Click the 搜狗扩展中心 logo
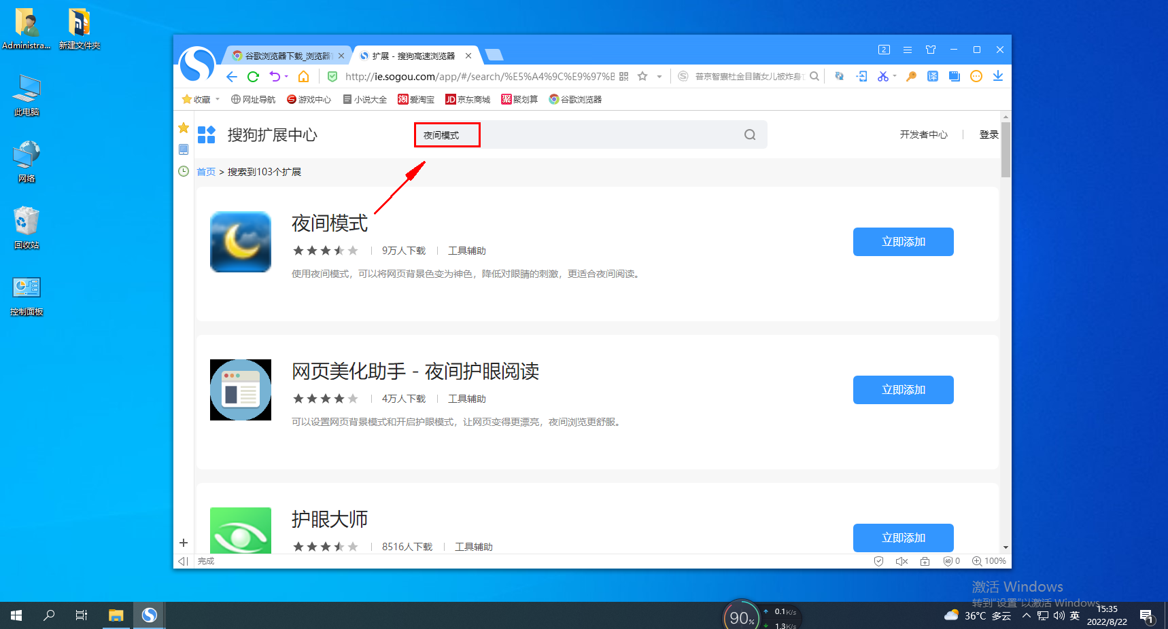 [x=257, y=134]
